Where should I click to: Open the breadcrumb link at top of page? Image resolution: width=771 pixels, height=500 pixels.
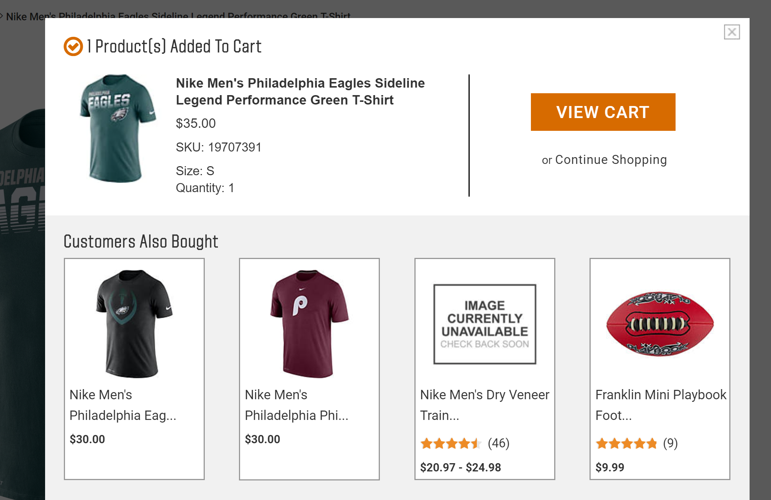[177, 16]
